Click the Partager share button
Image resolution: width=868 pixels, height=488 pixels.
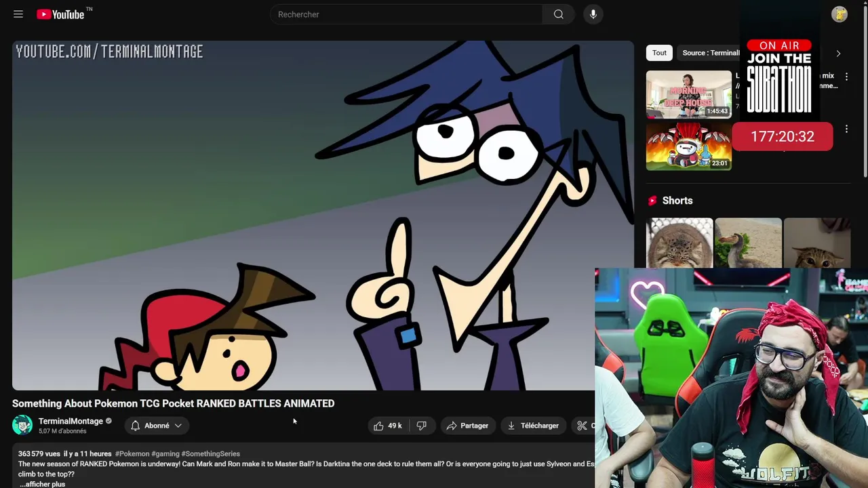pos(467,426)
